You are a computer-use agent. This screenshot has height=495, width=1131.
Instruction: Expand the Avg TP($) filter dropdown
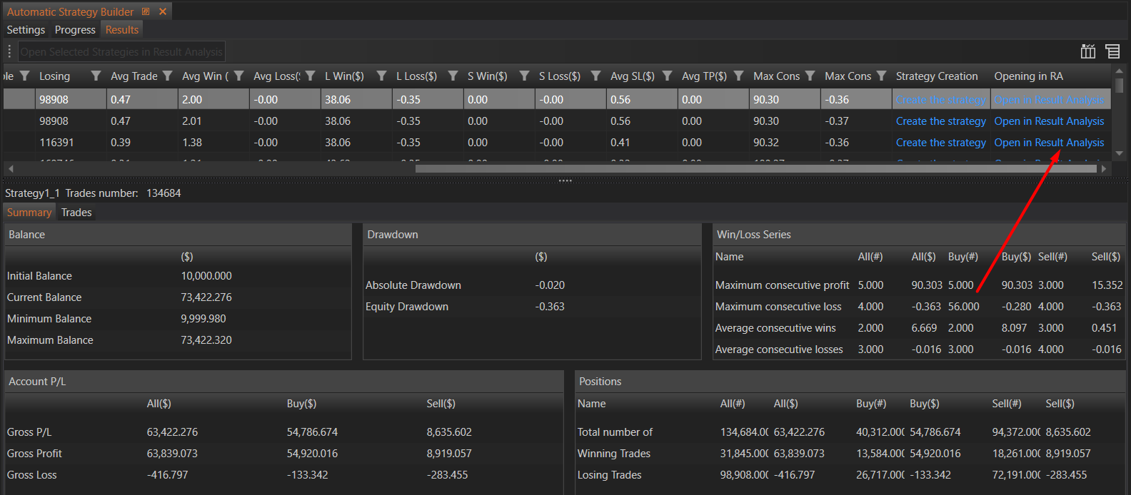pyautogui.click(x=738, y=76)
